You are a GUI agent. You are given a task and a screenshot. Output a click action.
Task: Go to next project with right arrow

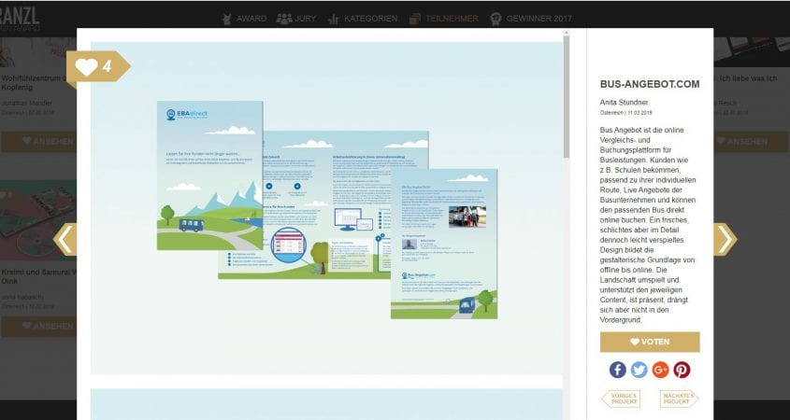725,240
